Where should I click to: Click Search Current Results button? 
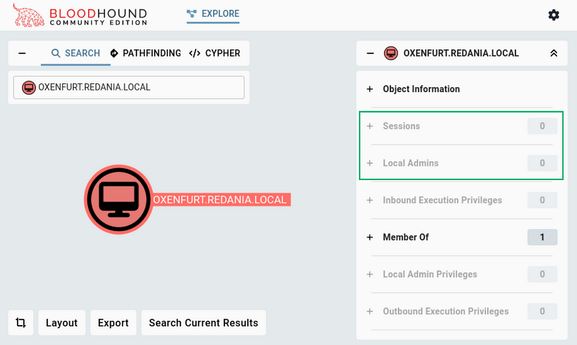click(x=203, y=322)
